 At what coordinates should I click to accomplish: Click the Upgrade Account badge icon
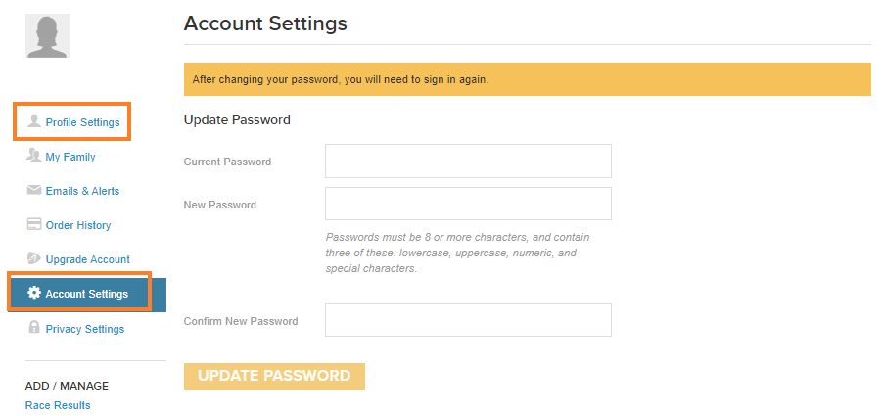(34, 258)
